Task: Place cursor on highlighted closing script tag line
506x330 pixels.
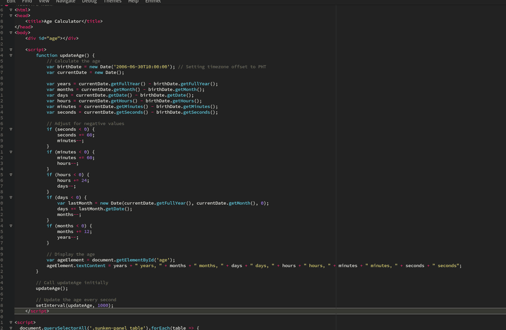Action: 37,311
